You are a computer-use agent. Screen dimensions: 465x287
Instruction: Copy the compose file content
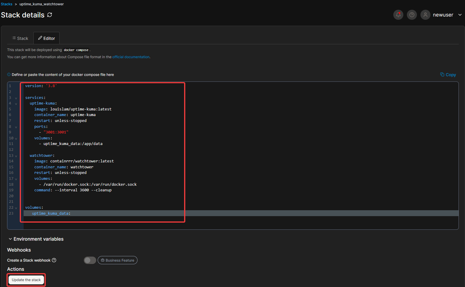point(448,75)
